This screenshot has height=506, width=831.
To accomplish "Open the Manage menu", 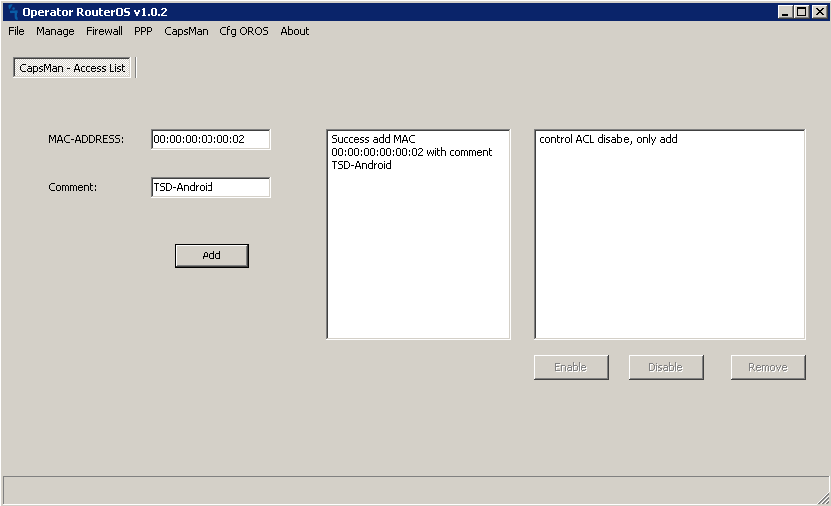I will [55, 31].
